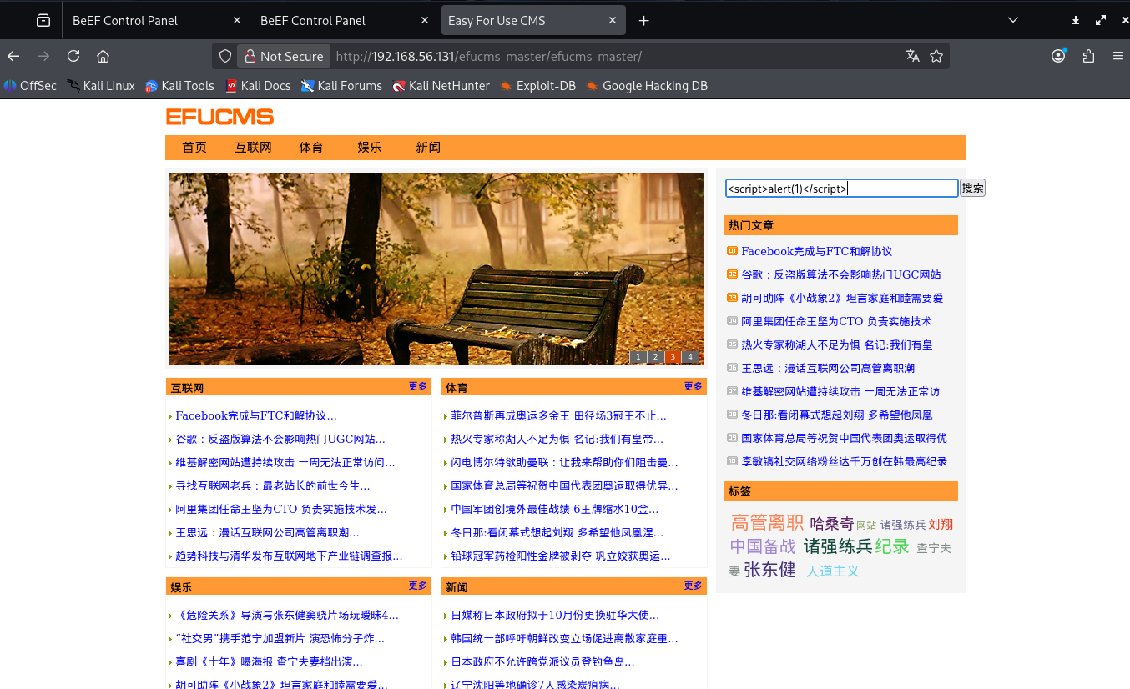
Task: Open the Exploit-DB bookmark
Action: [x=537, y=85]
